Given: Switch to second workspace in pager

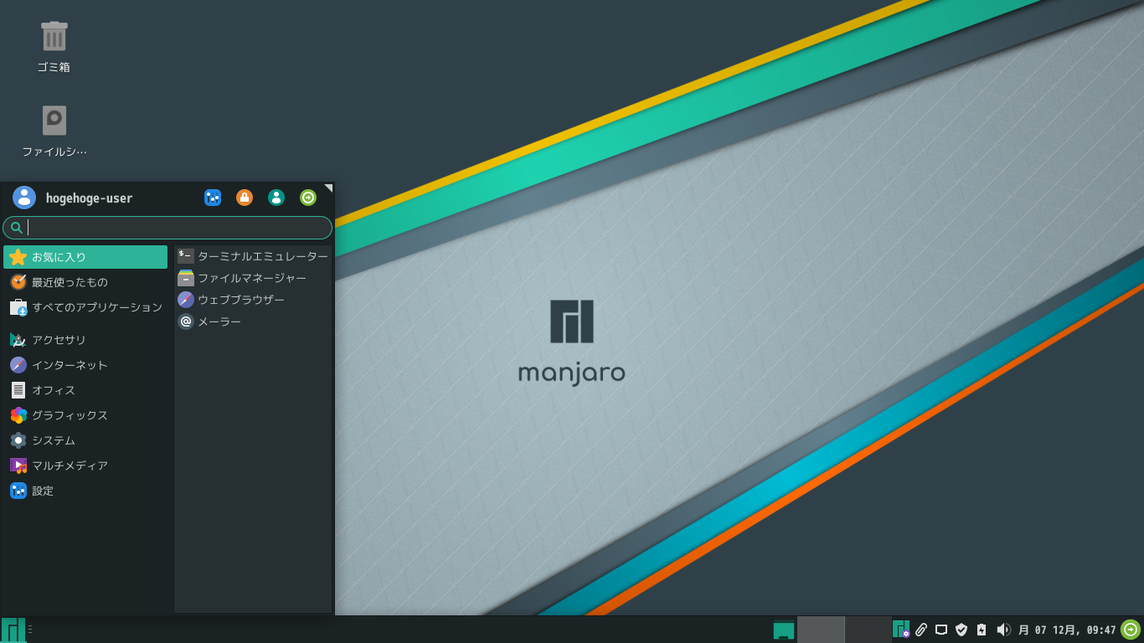Looking at the screenshot, I should pos(868,630).
